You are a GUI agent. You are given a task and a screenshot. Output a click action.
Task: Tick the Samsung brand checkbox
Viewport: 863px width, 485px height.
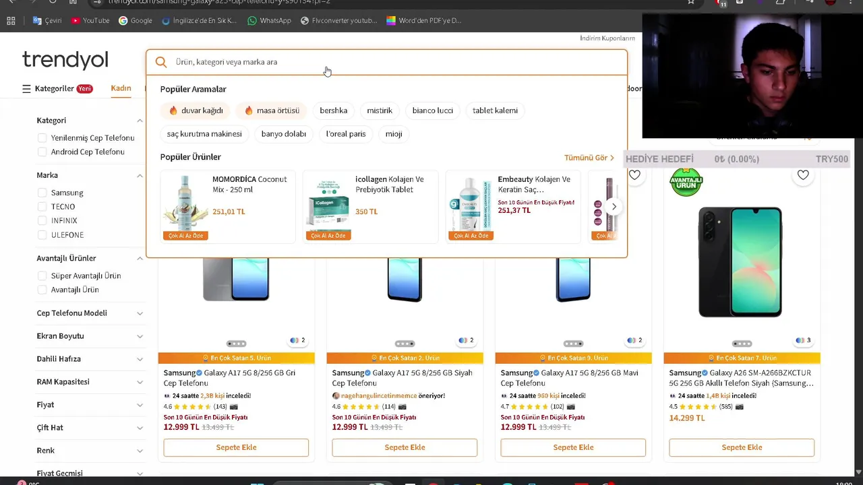coord(42,193)
